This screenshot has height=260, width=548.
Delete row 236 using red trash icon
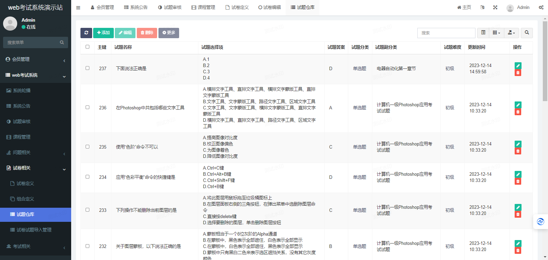pos(518,112)
